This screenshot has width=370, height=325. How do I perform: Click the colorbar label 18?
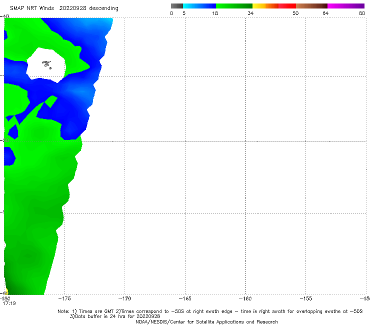pyautogui.click(x=215, y=13)
